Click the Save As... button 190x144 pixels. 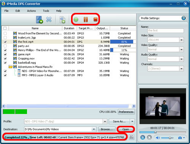119,121
